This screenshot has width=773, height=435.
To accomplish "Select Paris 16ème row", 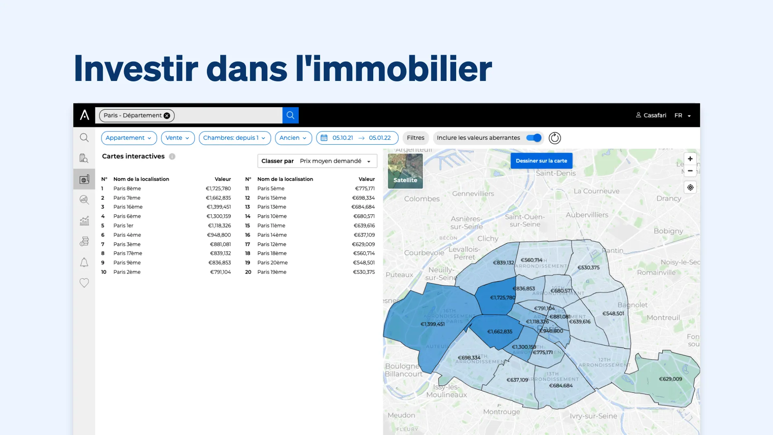I will (x=166, y=207).
